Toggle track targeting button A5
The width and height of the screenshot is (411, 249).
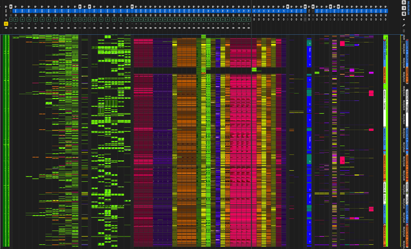227,11
